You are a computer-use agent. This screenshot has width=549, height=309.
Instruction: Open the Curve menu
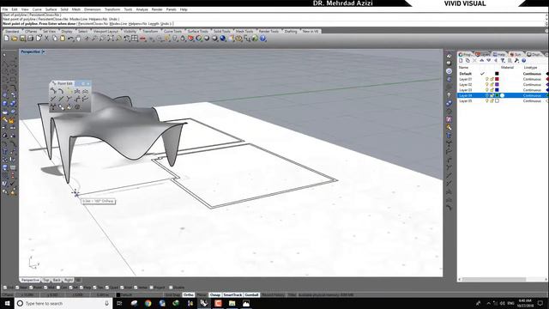click(37, 9)
